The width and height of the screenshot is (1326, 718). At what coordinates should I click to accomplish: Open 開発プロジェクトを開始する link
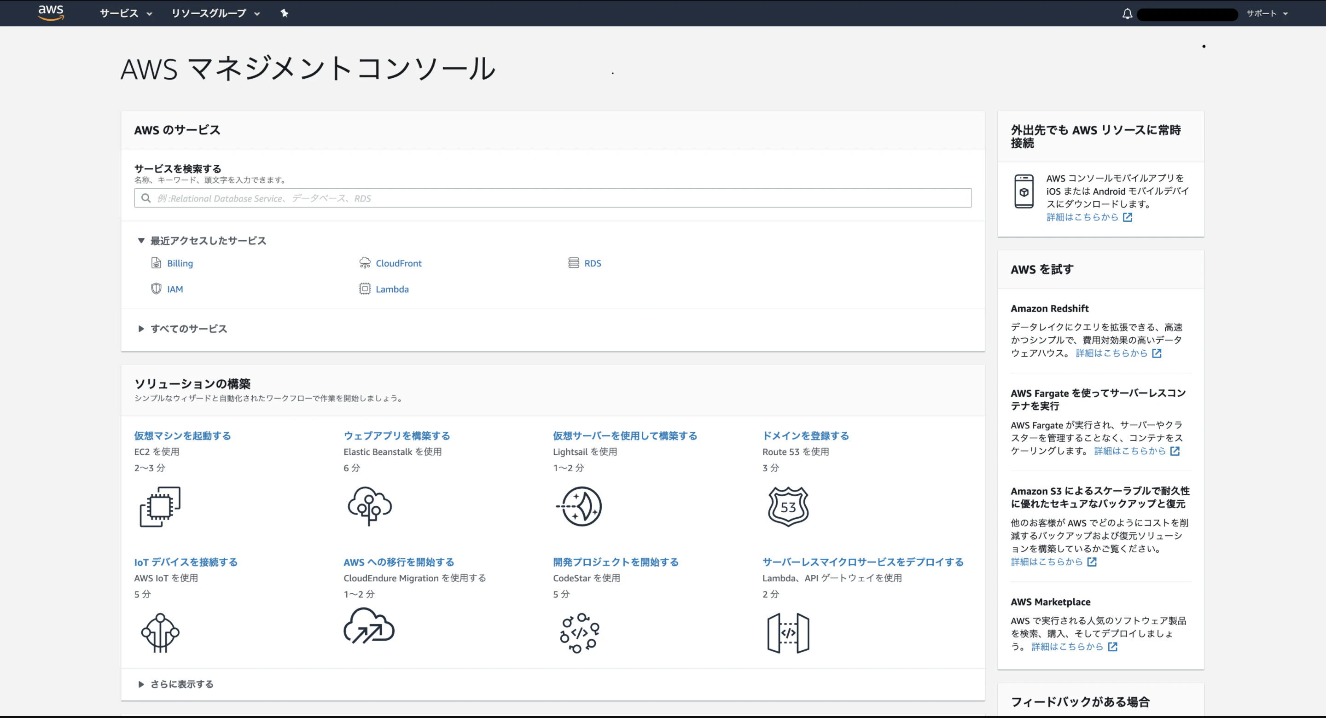(x=616, y=562)
